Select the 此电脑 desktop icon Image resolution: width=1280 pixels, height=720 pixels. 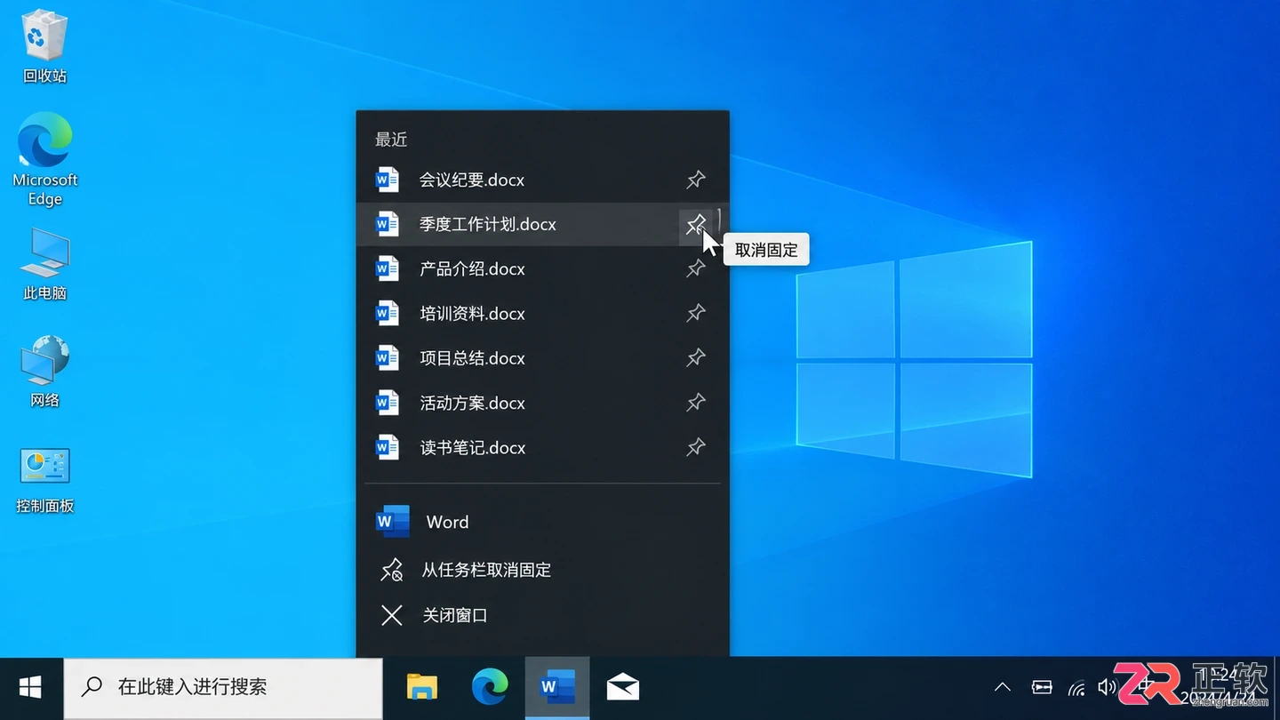point(44,264)
